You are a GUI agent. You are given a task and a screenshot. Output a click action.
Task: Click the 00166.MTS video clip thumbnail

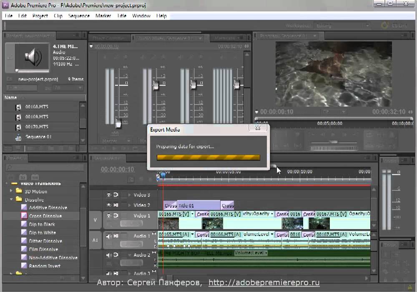pos(213,224)
